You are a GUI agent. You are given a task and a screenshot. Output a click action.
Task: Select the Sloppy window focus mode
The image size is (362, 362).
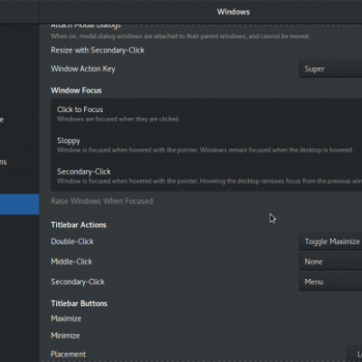206,145
